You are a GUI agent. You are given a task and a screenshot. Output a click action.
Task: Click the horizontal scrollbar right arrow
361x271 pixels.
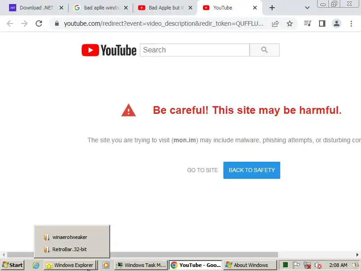pyautogui.click(x=357, y=255)
